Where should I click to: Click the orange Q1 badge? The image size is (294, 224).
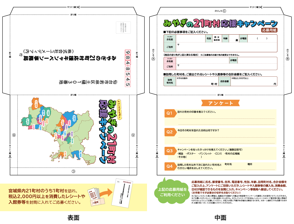(x=171, y=113)
